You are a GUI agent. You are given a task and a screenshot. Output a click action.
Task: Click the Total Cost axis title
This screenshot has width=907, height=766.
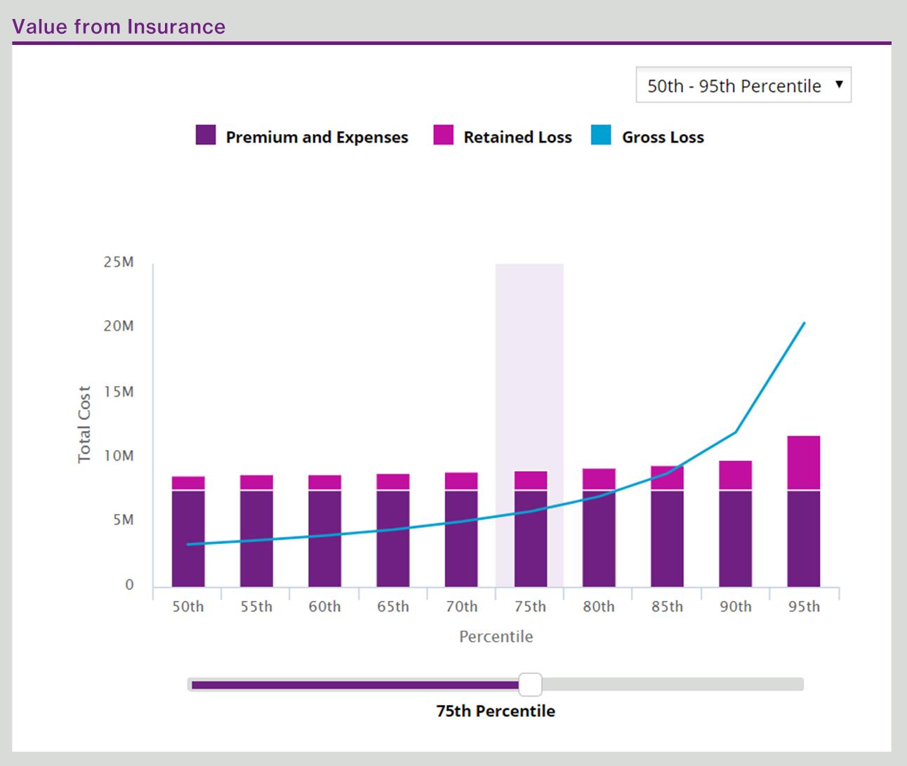84,424
